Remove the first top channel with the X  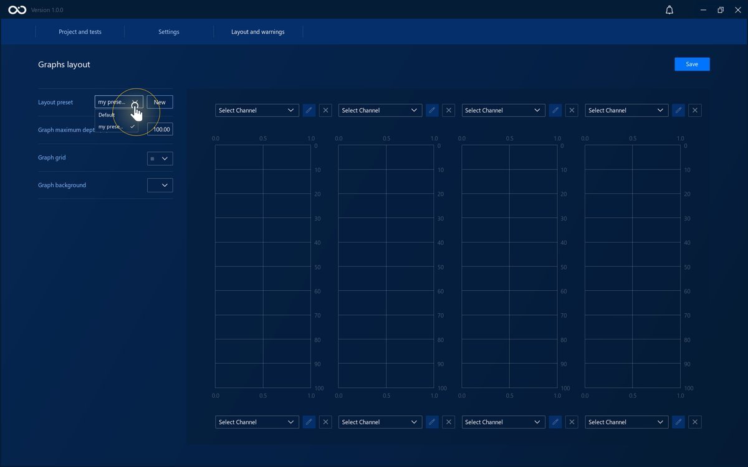325,110
